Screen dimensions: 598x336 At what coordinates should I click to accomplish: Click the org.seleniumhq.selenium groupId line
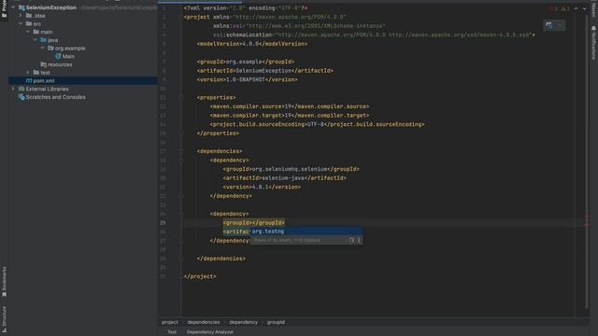coord(291,169)
